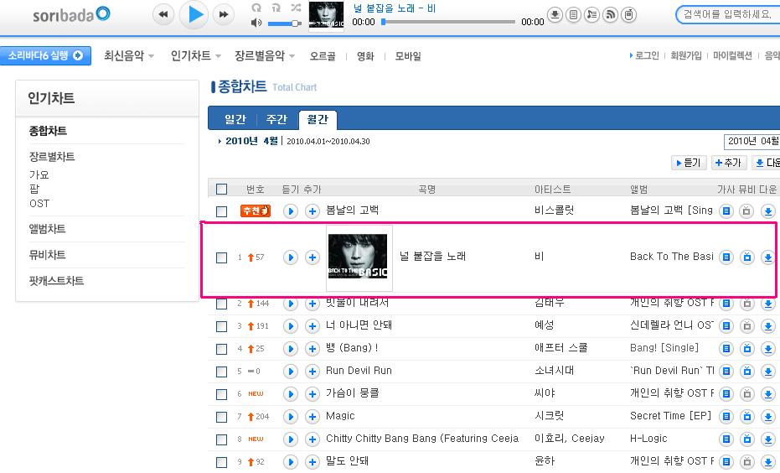The height and width of the screenshot is (473, 780).
Task: Adjust the volume slider handle
Action: click(x=296, y=23)
